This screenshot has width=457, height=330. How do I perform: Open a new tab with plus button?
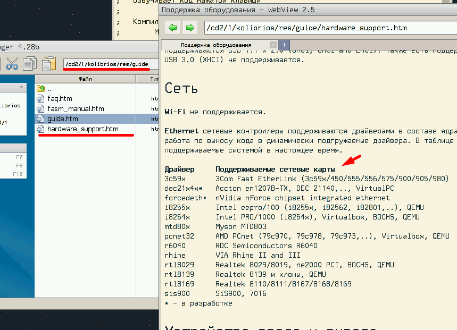285,45
